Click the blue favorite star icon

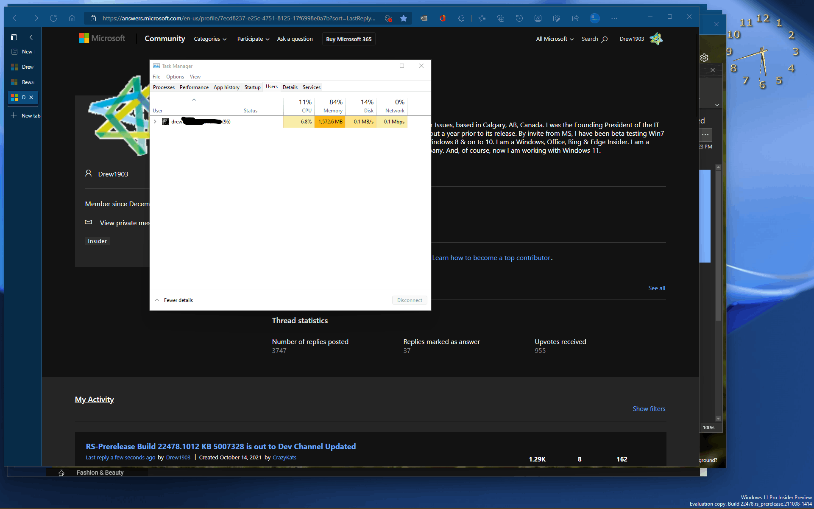pos(404,18)
